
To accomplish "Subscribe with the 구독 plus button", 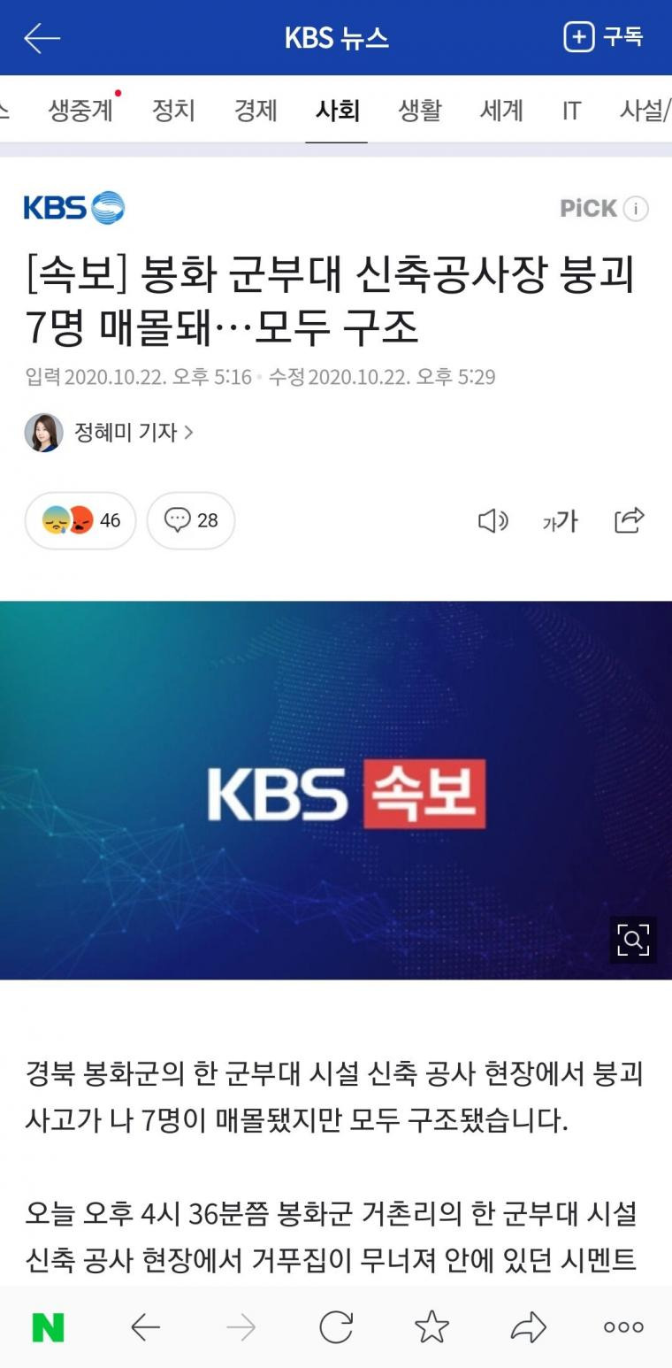I will (x=603, y=37).
